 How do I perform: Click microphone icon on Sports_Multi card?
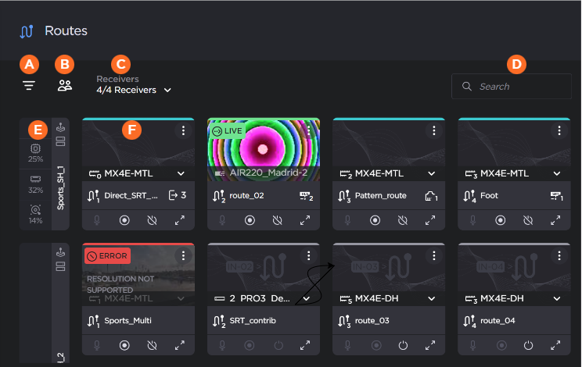click(x=96, y=345)
